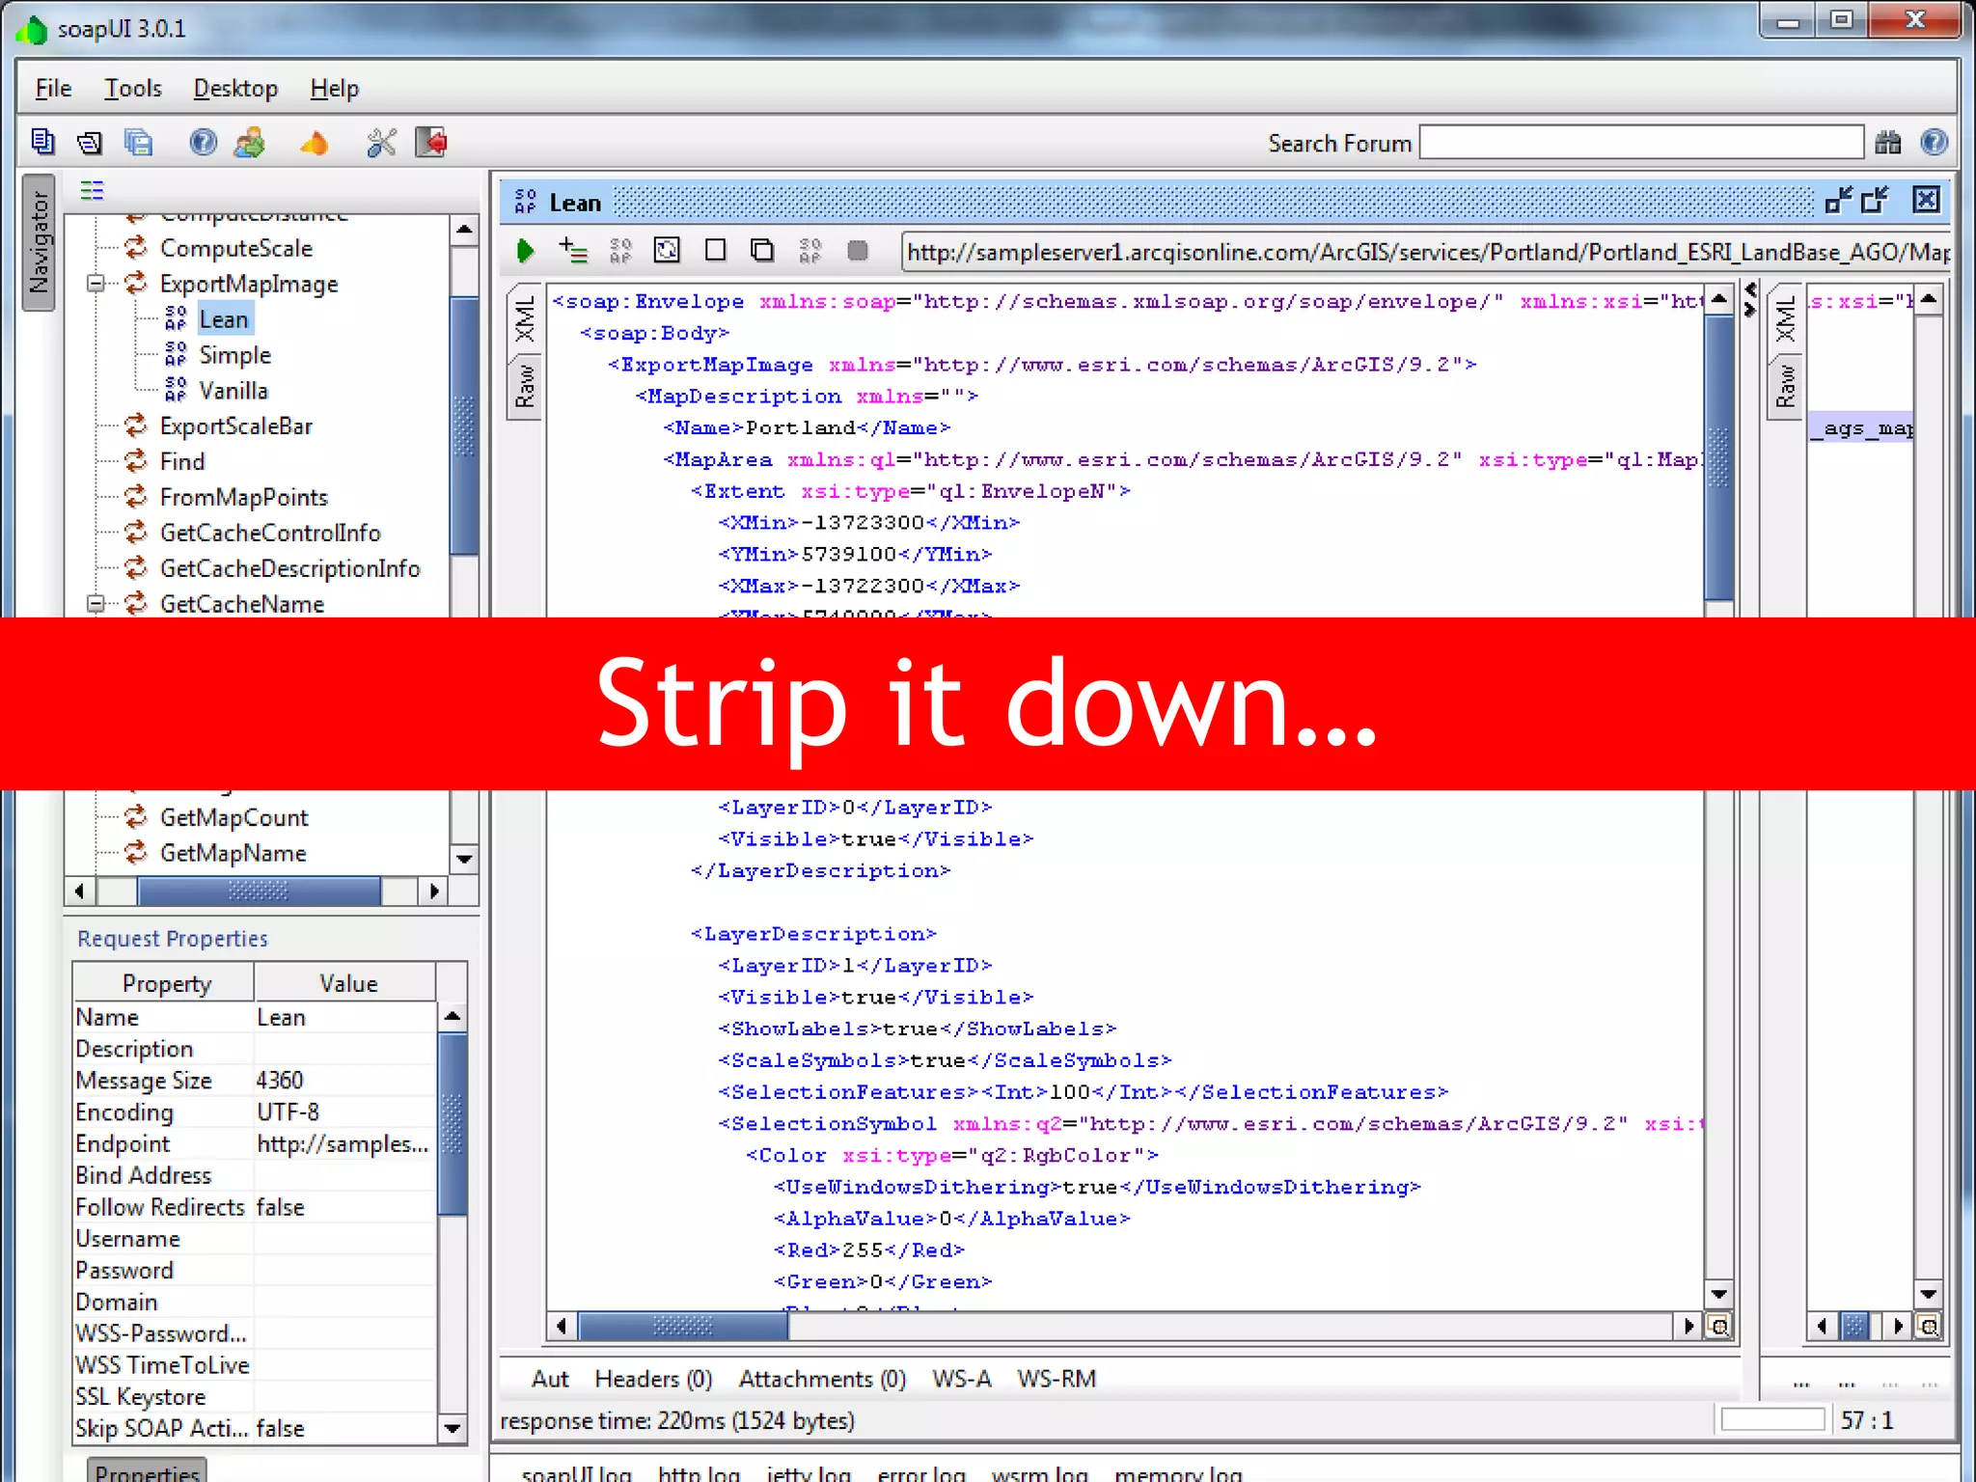Screen dimensions: 1976x1482
Task: Click the splitter arrows between request and response panes
Action: (1750, 300)
